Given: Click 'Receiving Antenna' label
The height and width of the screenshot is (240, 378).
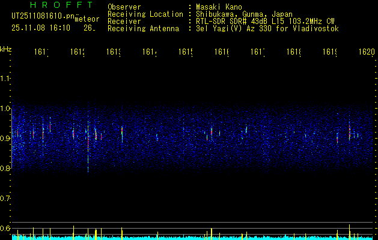Looking at the screenshot, I should tap(143, 29).
